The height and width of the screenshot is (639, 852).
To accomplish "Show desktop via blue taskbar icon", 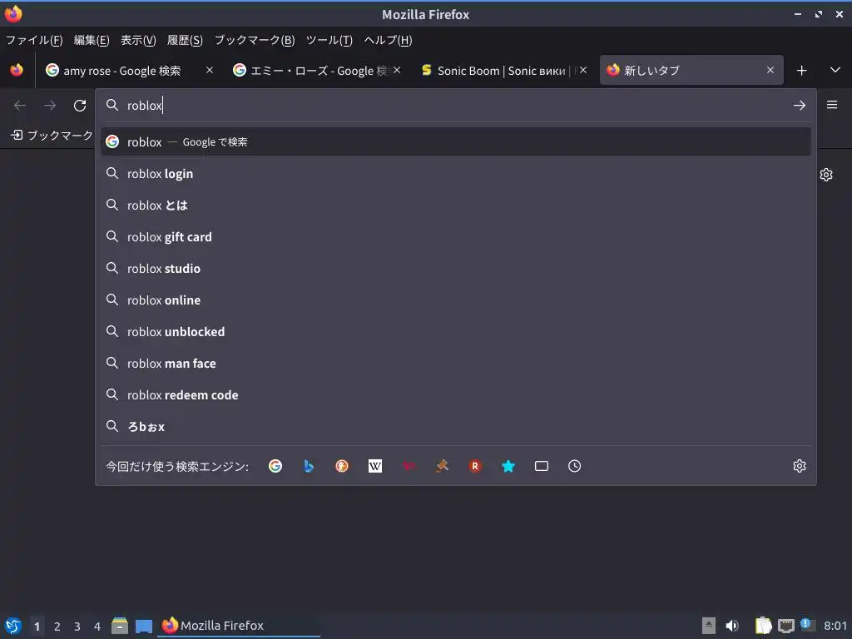I will (x=143, y=626).
